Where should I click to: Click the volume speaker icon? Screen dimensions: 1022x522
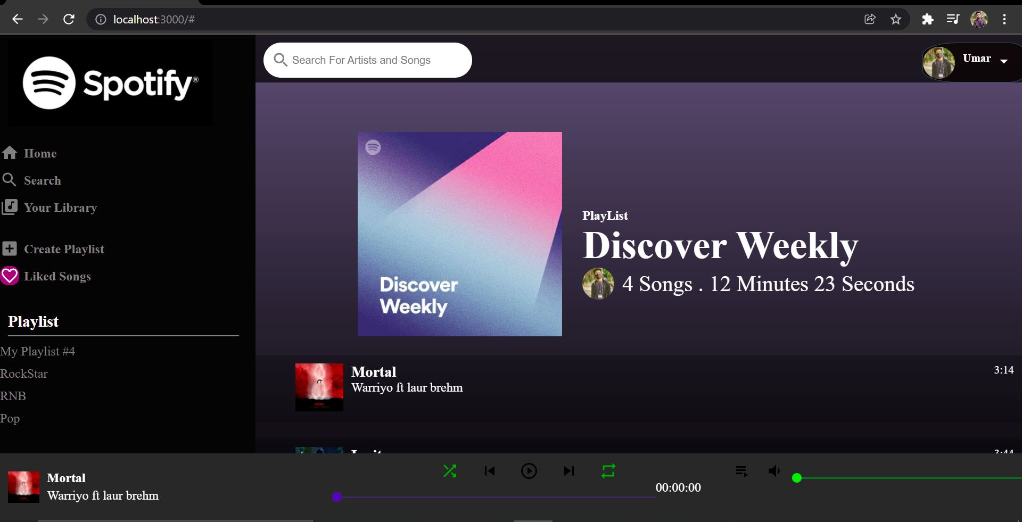[x=773, y=471]
